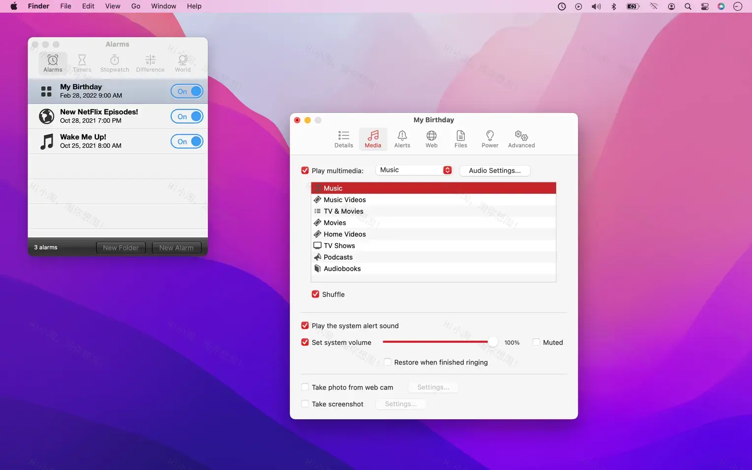This screenshot has height=470, width=752.
Task: Switch to the Web settings icon
Action: point(431,139)
